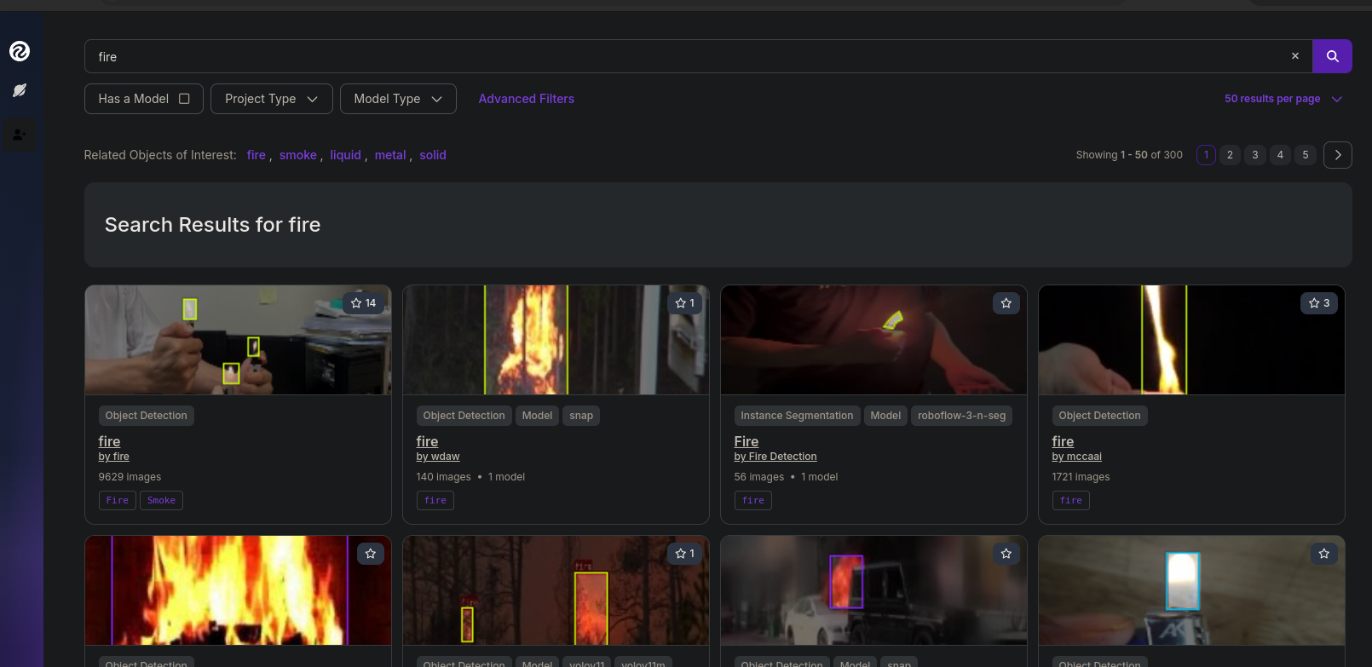The image size is (1372, 667).
Task: Click related object link 'solid'
Action: [x=433, y=155]
